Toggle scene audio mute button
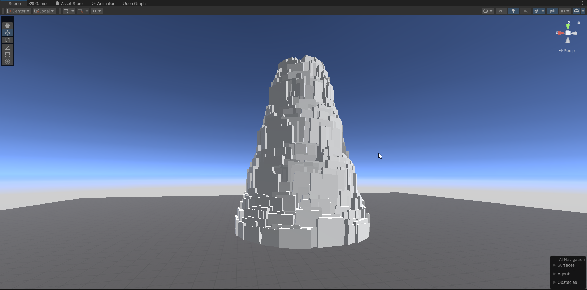587x290 pixels. click(526, 11)
